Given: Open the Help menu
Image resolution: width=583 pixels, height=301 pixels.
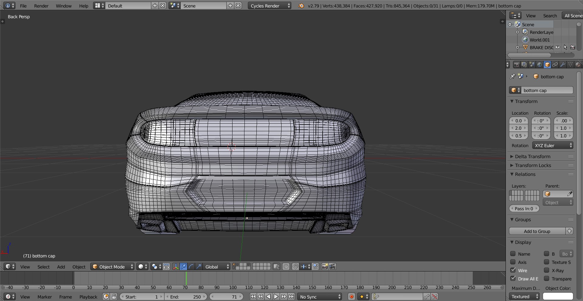Looking at the screenshot, I should (x=84, y=6).
